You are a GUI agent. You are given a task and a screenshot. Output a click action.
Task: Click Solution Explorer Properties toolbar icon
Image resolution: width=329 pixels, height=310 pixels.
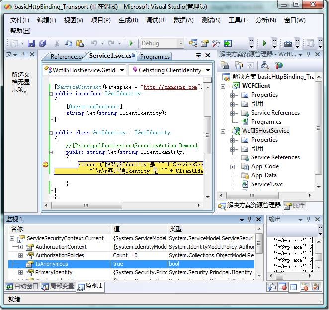point(224,65)
